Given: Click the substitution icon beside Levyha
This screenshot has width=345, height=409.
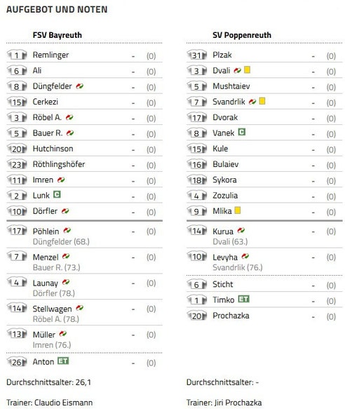Looking at the screenshot, I should pos(245,256).
